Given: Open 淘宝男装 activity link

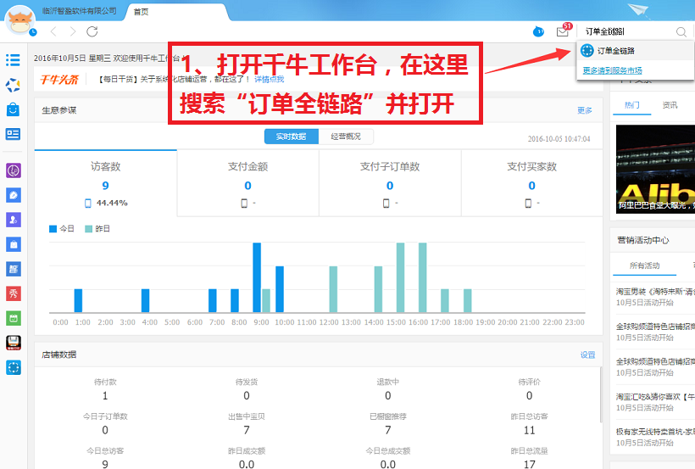Looking at the screenshot, I should point(655,292).
